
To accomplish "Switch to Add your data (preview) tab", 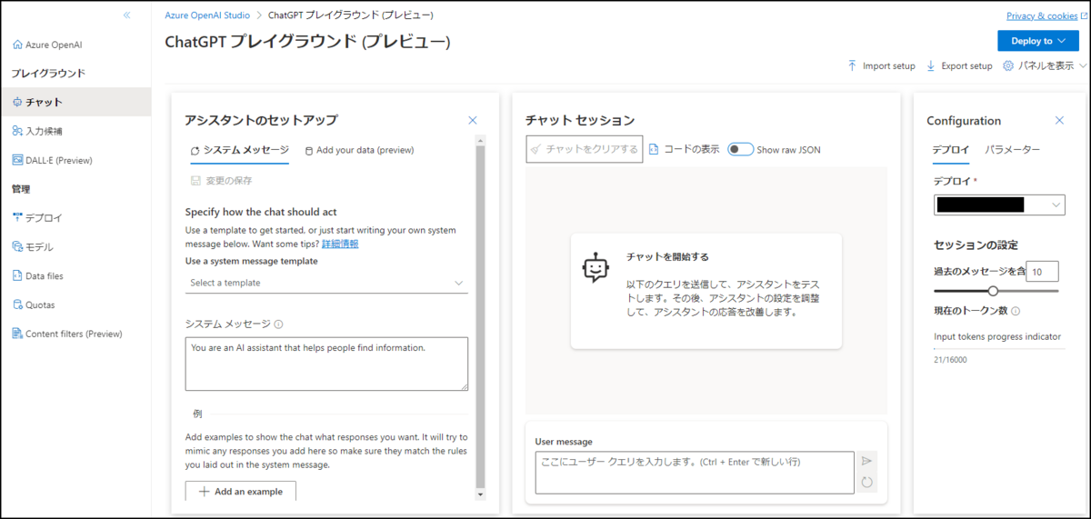I will tap(359, 151).
